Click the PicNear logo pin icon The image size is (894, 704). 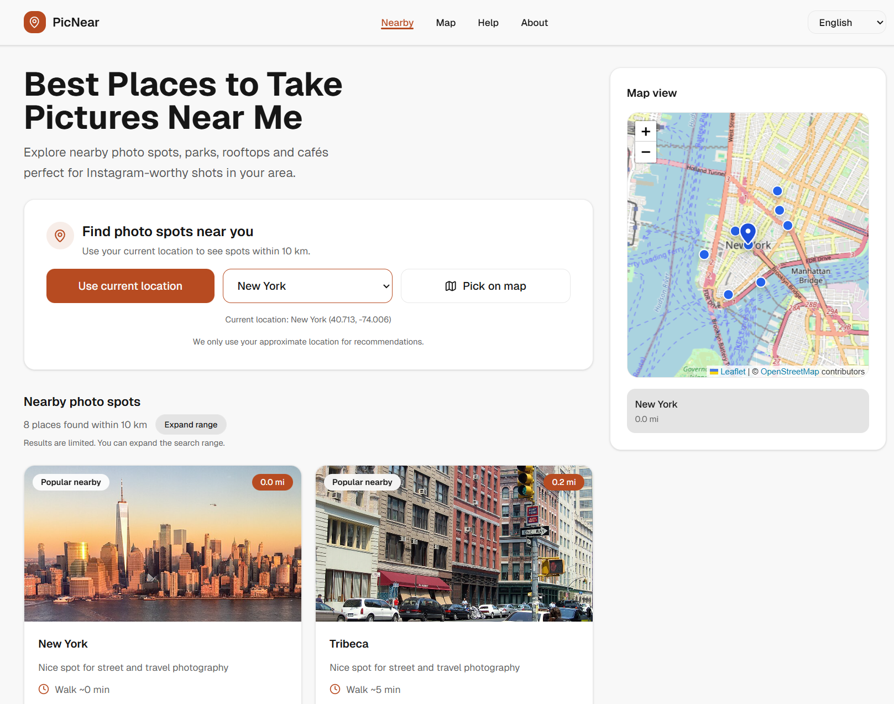click(35, 22)
